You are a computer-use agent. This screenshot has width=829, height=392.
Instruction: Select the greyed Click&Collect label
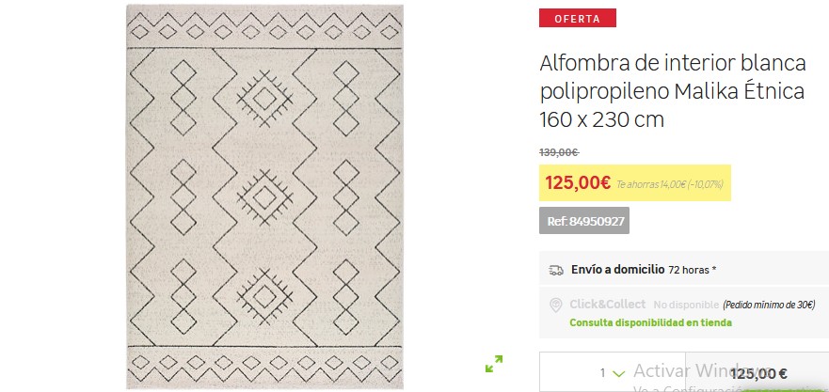pyautogui.click(x=608, y=305)
